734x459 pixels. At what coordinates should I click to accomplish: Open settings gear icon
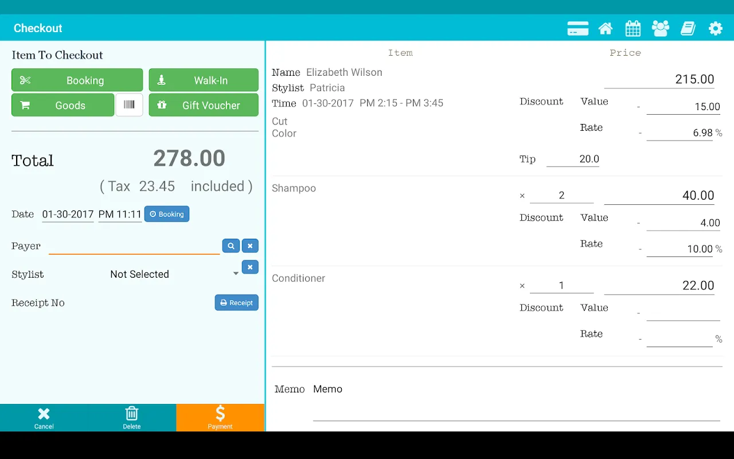point(715,28)
